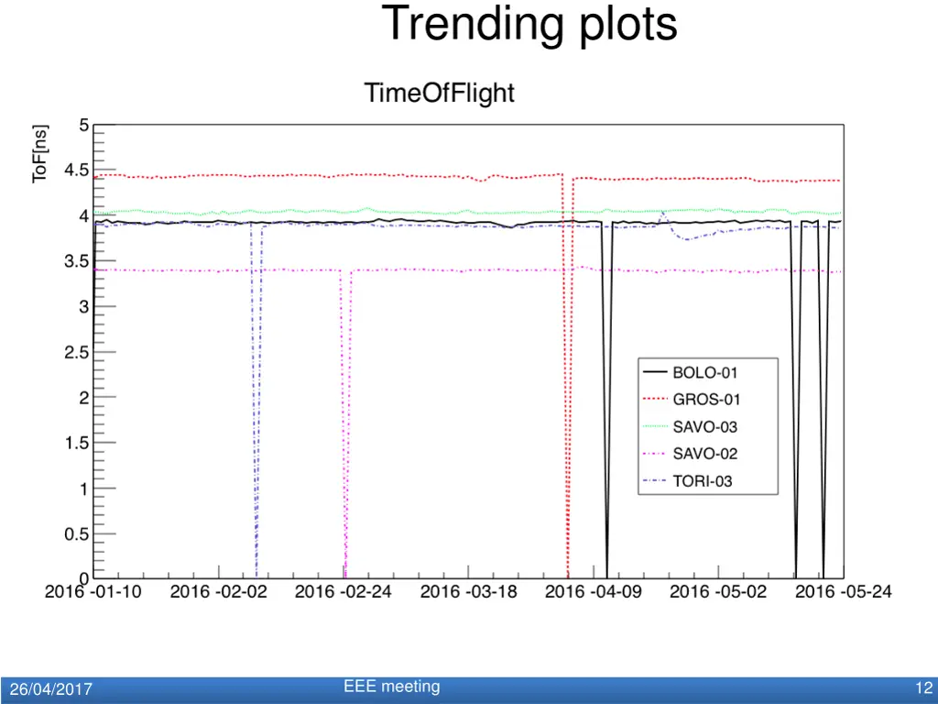This screenshot has width=938, height=704.
Task: Click the slide number 12
Action: click(924, 688)
